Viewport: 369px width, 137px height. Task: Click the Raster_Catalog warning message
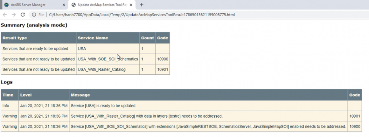pyautogui.click(x=208, y=116)
